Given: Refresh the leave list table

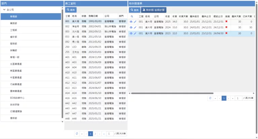Looking at the screenshot, I should click(210, 98).
